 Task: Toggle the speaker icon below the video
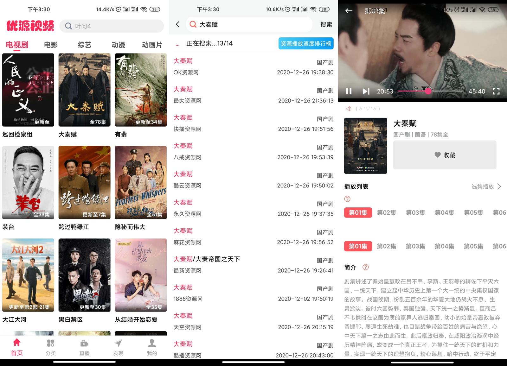pos(349,109)
